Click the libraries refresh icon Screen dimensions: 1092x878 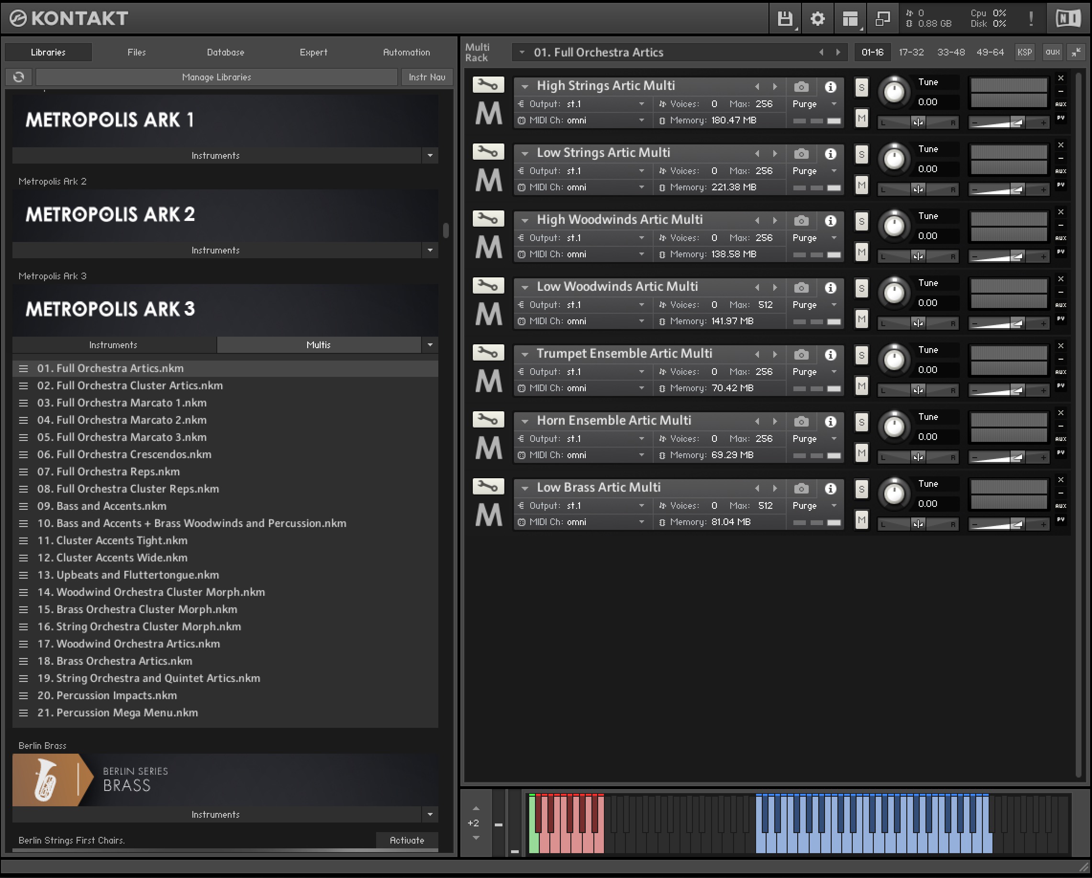pos(19,77)
